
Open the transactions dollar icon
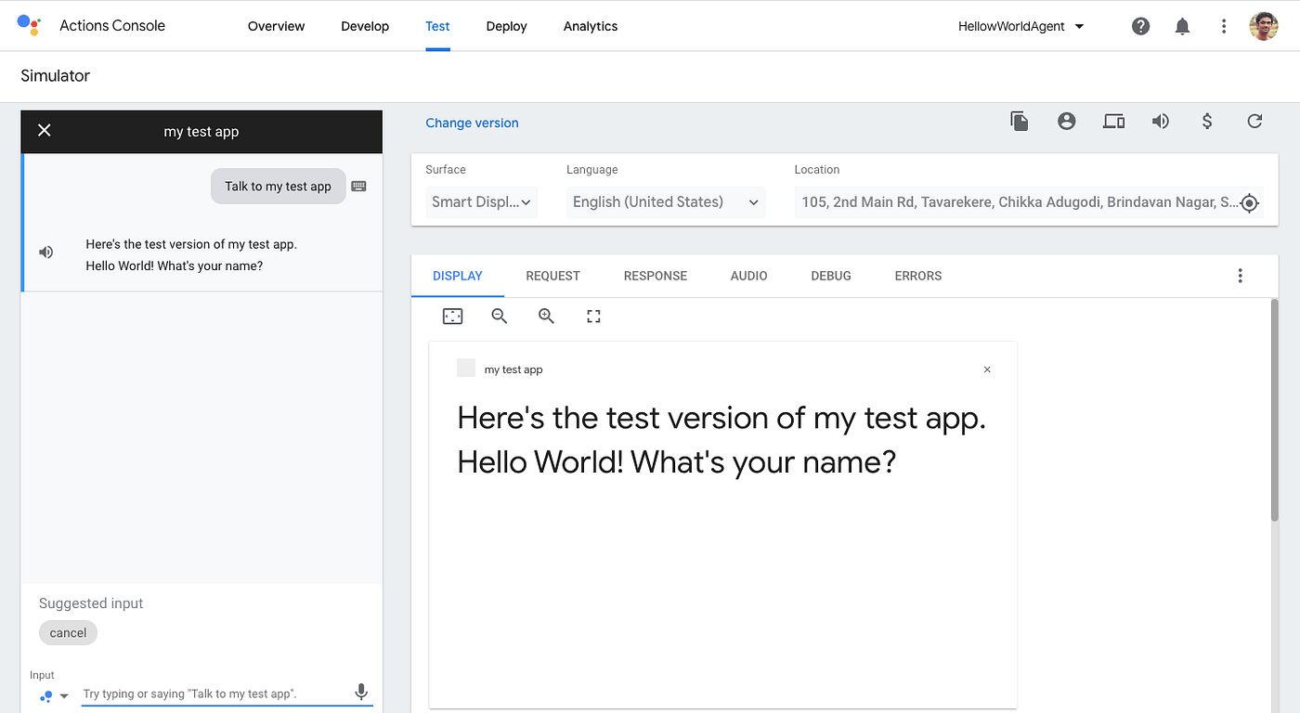click(x=1207, y=121)
